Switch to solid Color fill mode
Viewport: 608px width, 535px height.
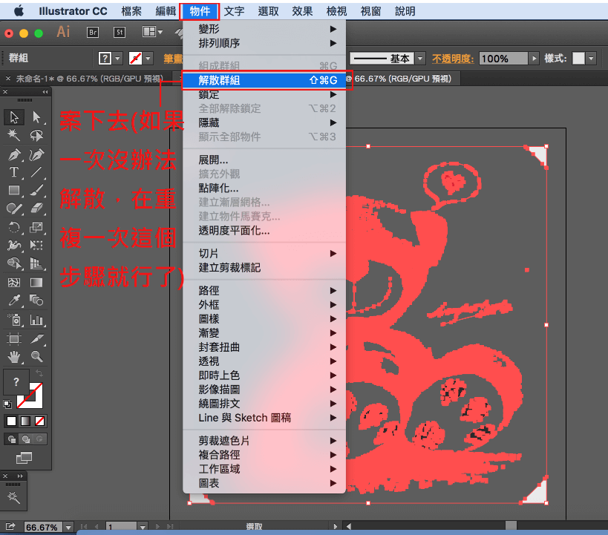12,421
